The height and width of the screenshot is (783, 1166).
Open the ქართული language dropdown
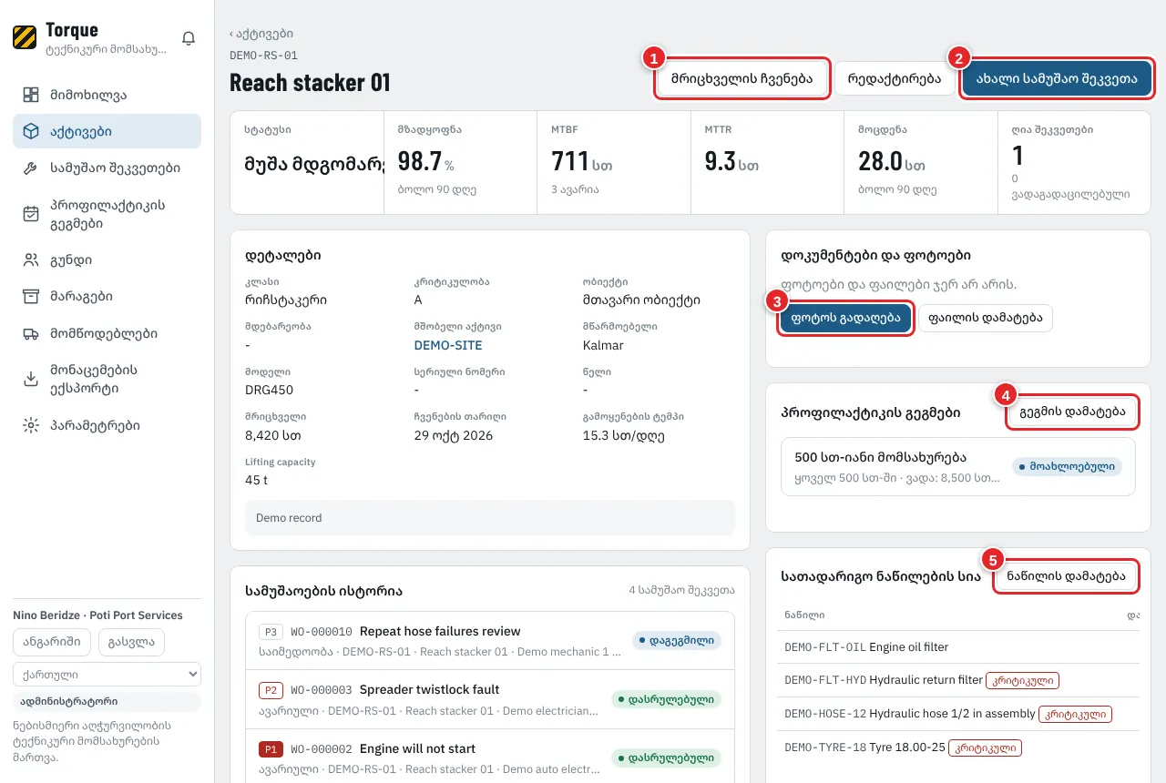pyautogui.click(x=107, y=675)
